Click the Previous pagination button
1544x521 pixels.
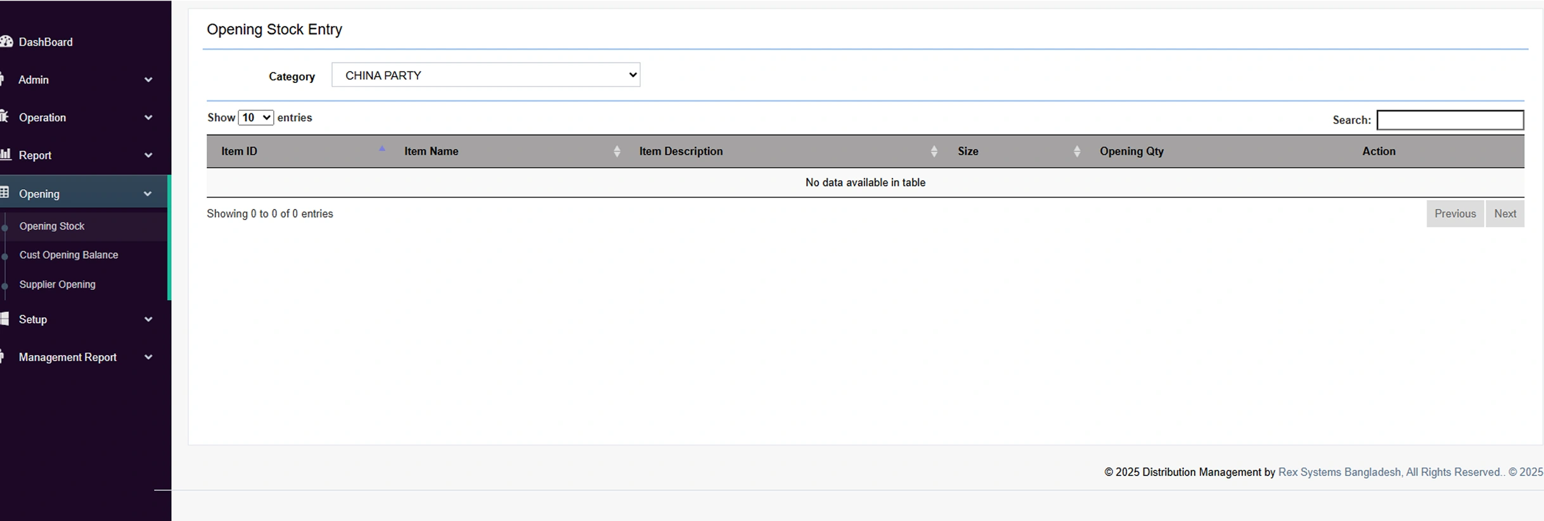tap(1455, 214)
